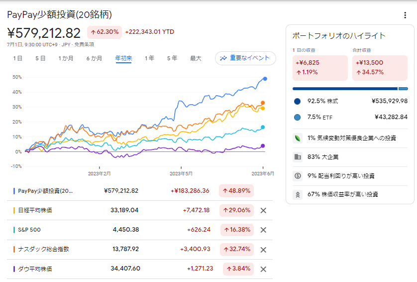Click the up-arrows icon for 株価収益率

tap(298, 194)
